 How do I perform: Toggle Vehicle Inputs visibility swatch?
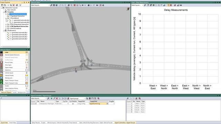pyautogui.click(x=27, y=73)
